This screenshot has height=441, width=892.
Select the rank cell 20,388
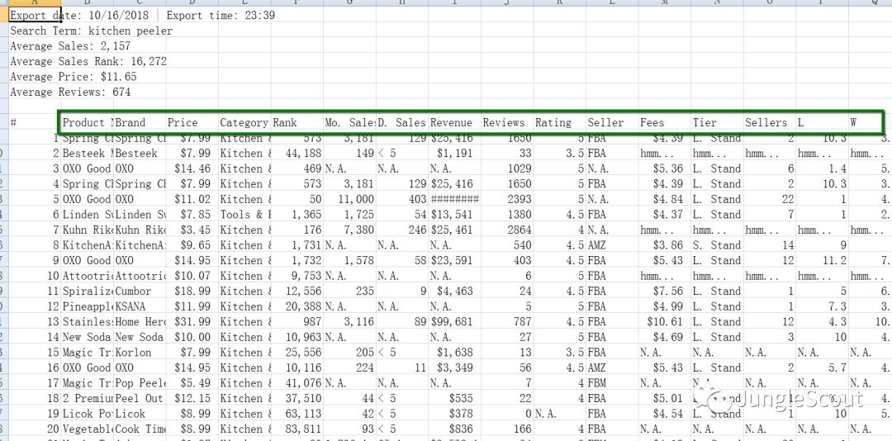coord(297,306)
